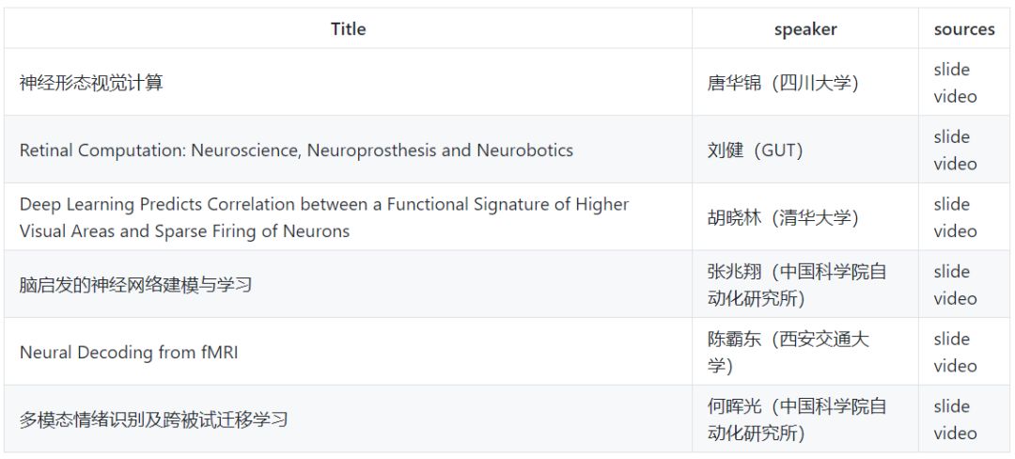1015x459 pixels.
Task: Click speaker name 刘健（GUT）
Action: [756, 150]
